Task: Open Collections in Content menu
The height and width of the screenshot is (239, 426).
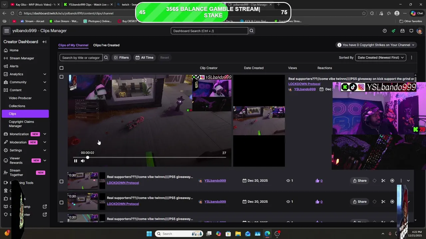Action: pyautogui.click(x=17, y=106)
